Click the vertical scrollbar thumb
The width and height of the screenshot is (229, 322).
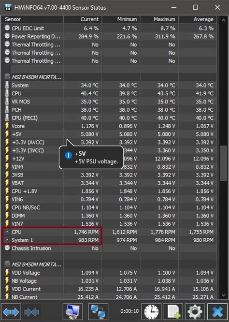coord(223,163)
